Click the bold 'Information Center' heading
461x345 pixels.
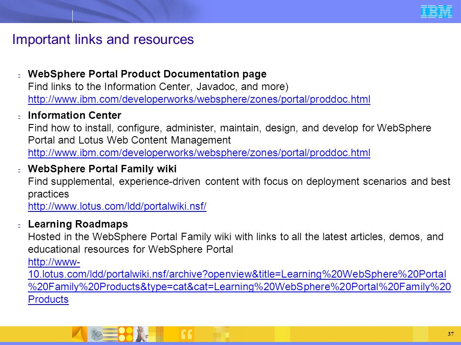(x=75, y=115)
